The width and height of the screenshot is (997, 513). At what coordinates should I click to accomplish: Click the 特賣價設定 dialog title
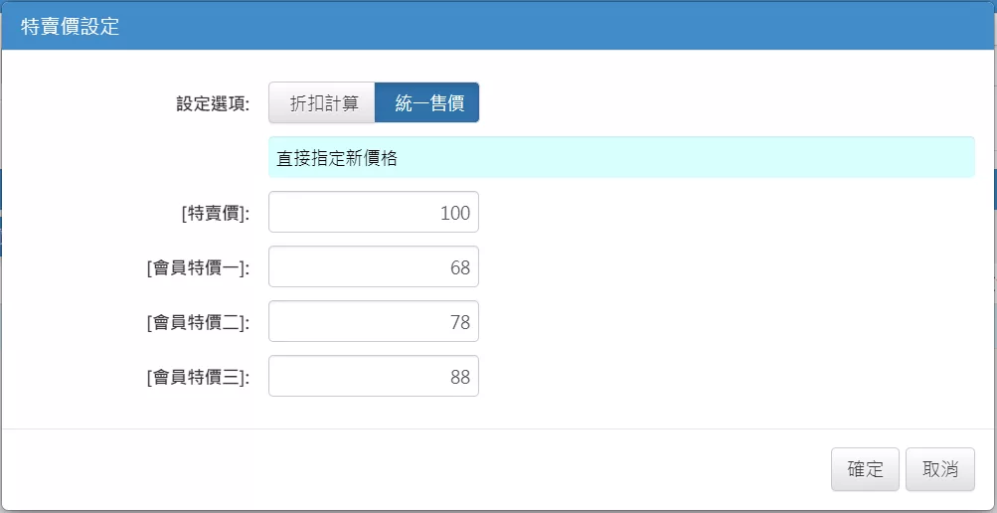70,27
